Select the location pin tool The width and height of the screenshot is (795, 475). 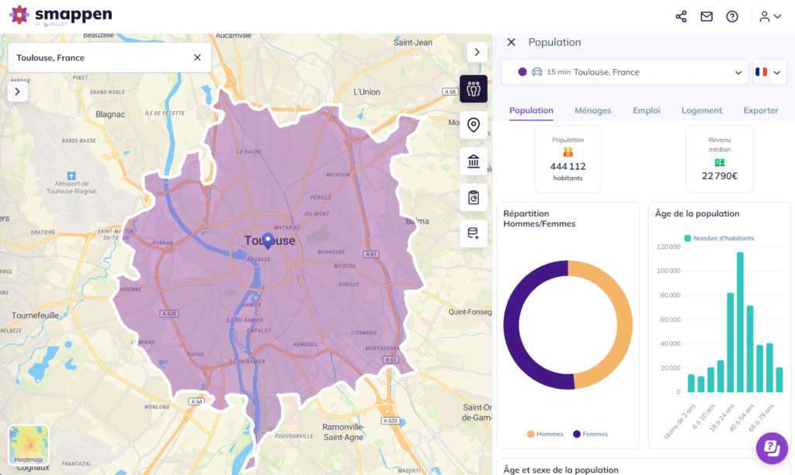pyautogui.click(x=474, y=125)
